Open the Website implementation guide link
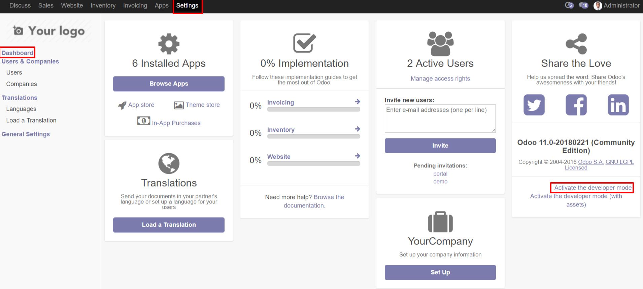643x289 pixels. (279, 157)
